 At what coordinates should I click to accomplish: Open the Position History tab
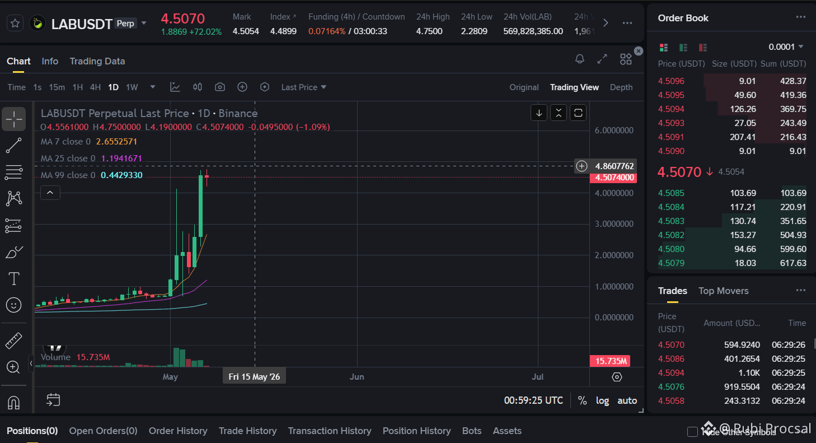(x=417, y=431)
